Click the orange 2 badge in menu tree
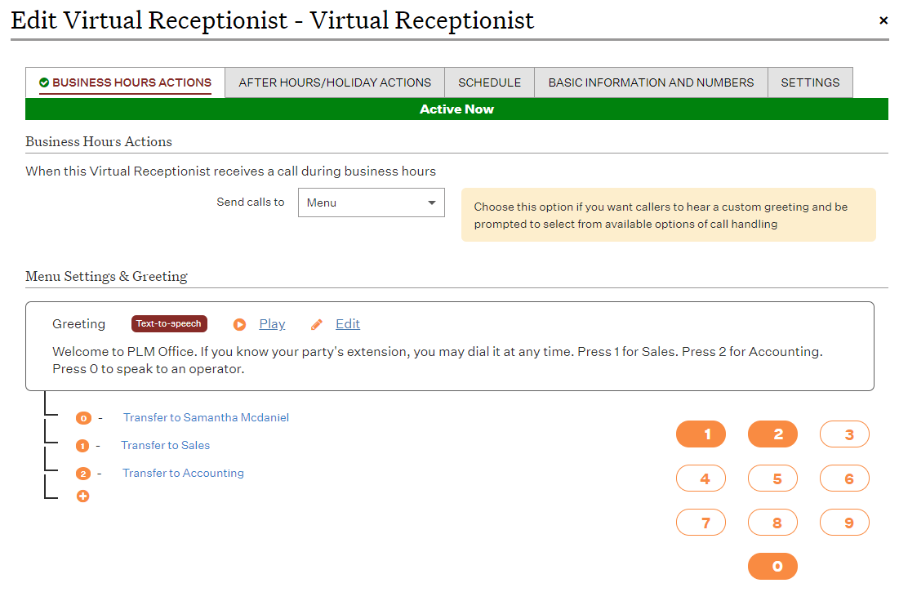 click(x=82, y=474)
